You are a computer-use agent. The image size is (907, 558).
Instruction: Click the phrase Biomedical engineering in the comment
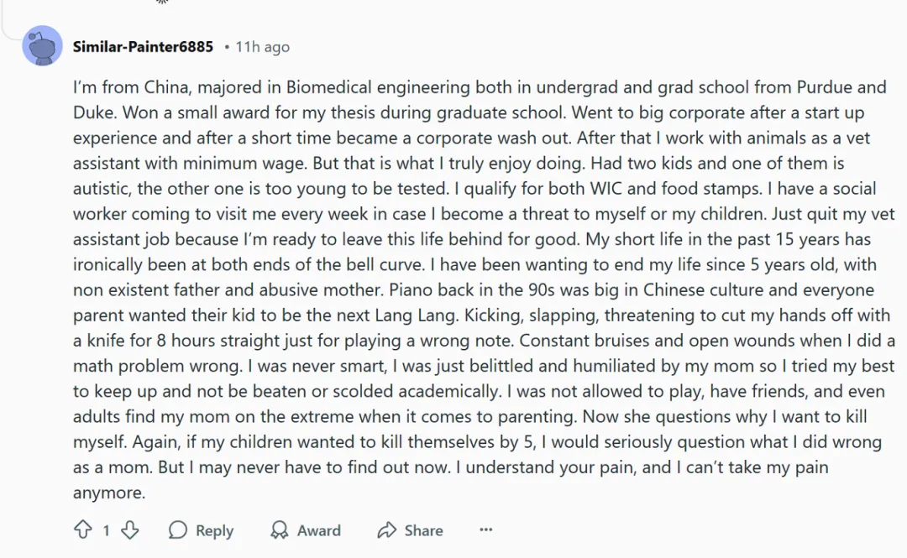tap(378, 87)
